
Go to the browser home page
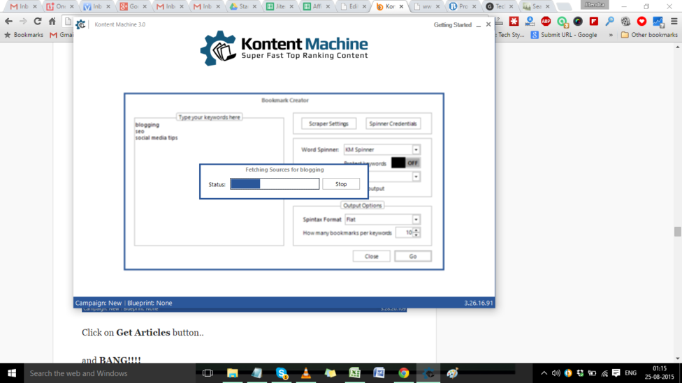coord(52,21)
